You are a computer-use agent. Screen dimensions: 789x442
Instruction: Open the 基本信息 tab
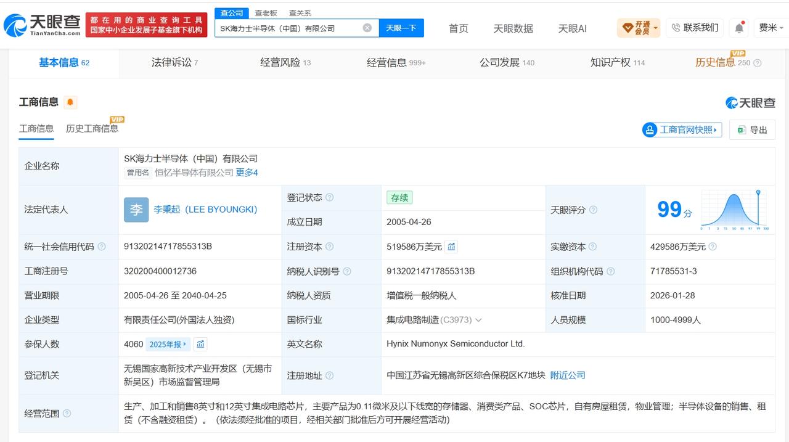click(x=64, y=62)
